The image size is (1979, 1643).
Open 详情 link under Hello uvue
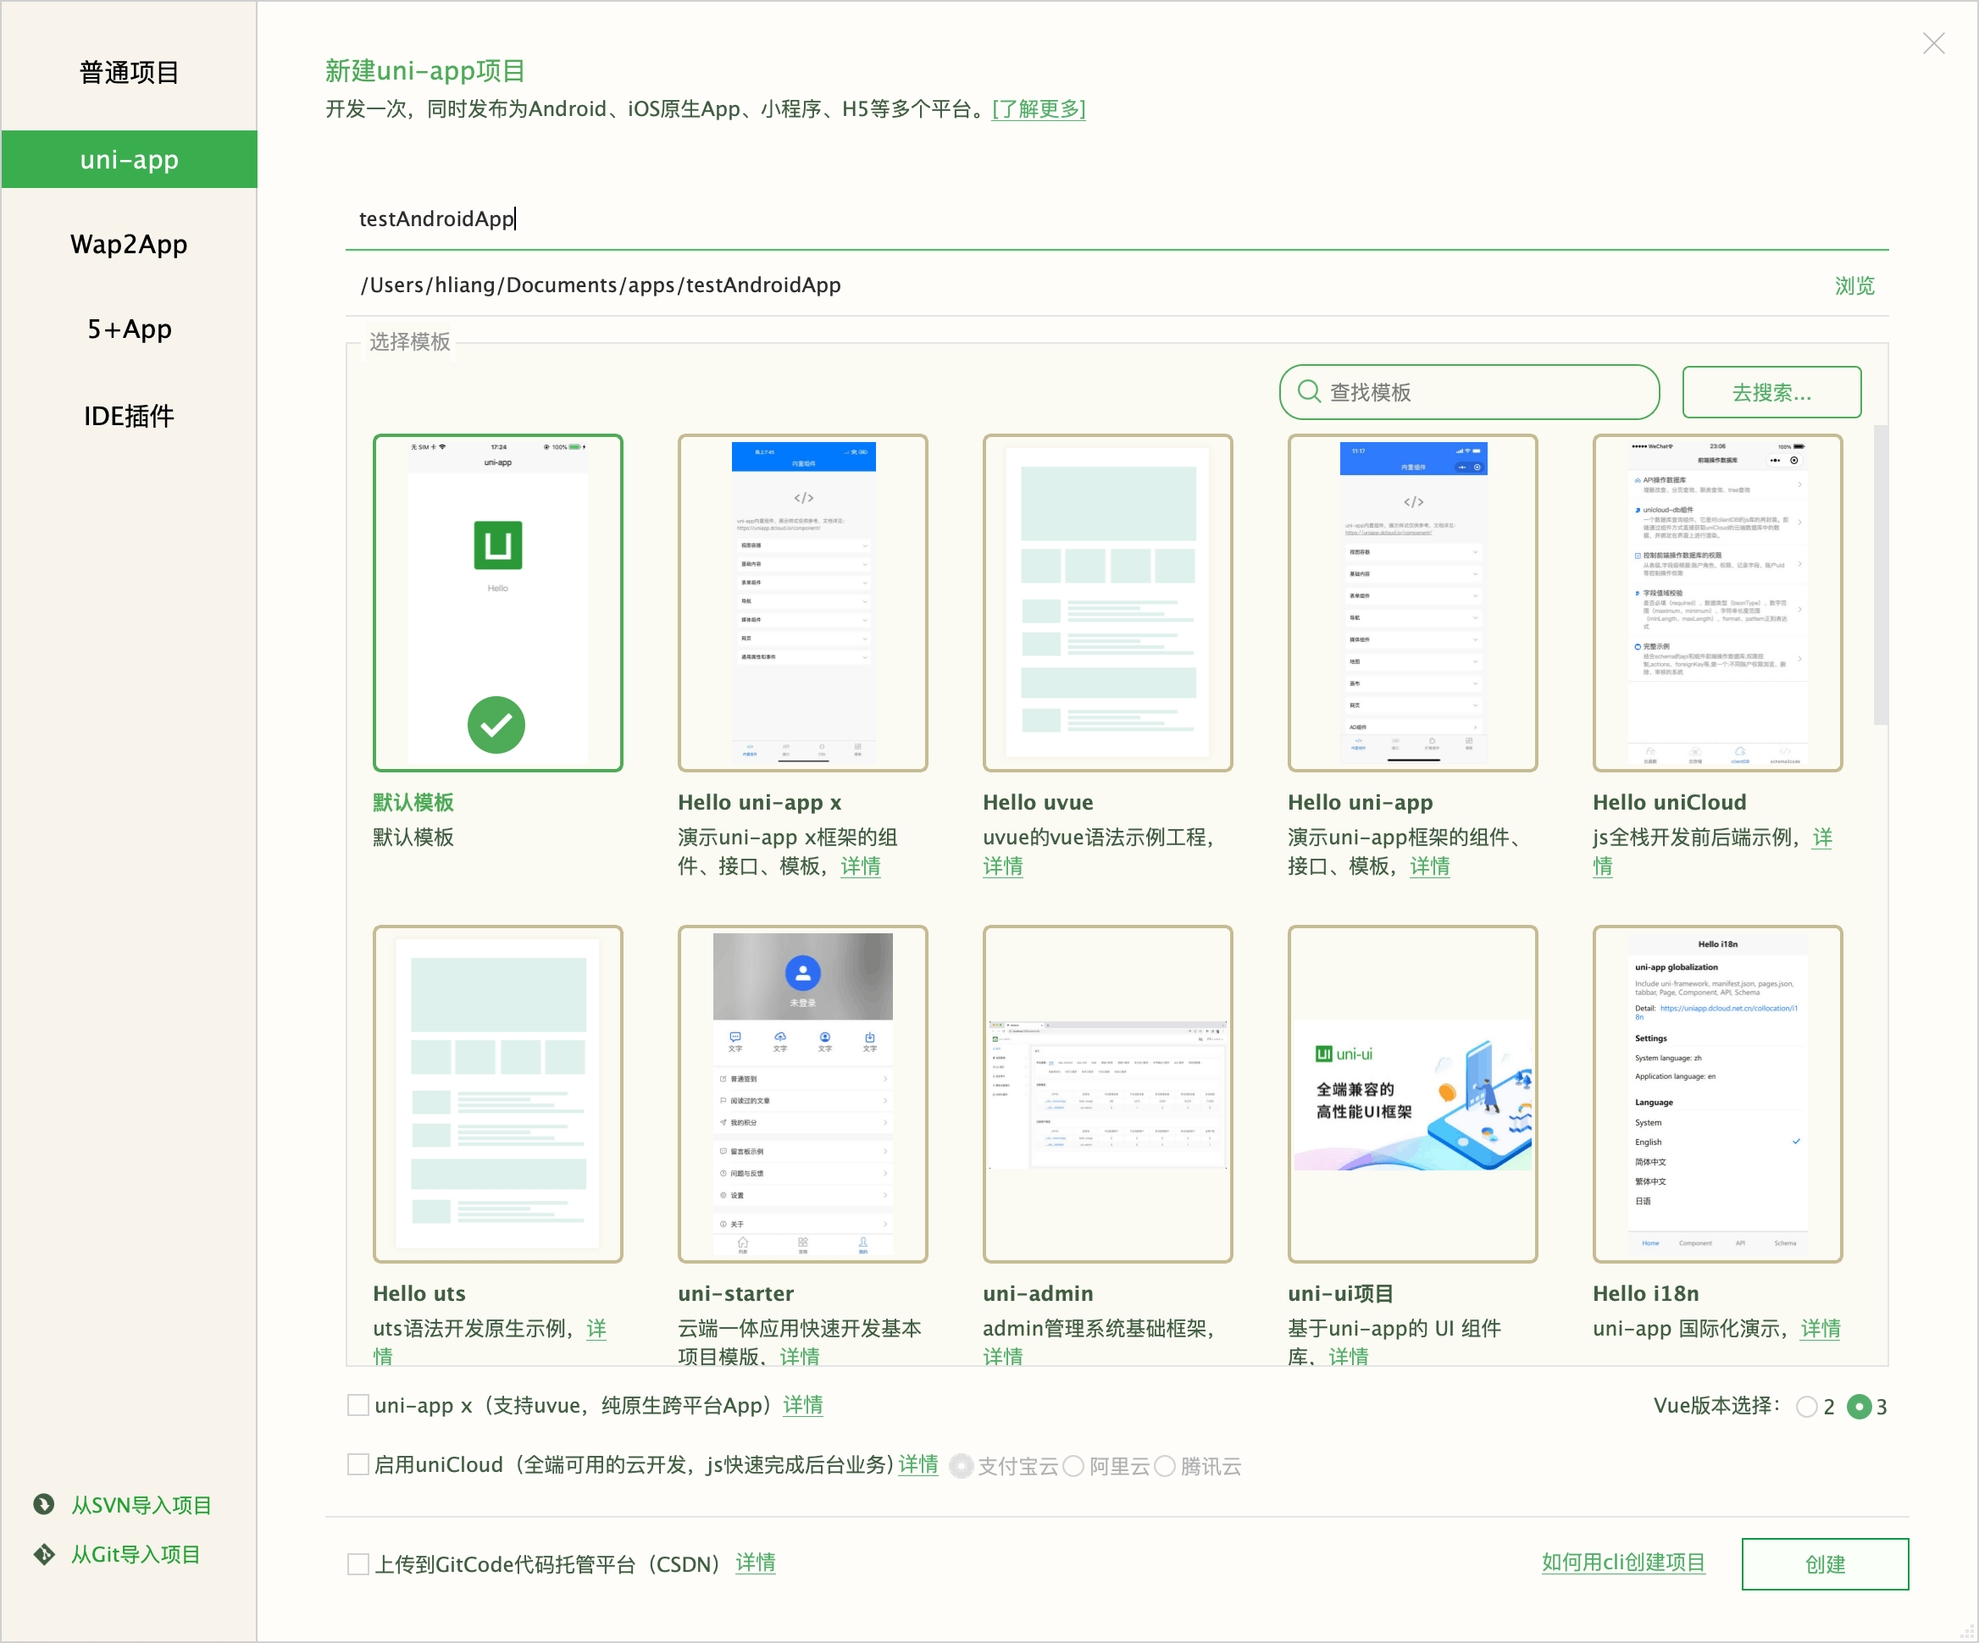[x=1003, y=866]
